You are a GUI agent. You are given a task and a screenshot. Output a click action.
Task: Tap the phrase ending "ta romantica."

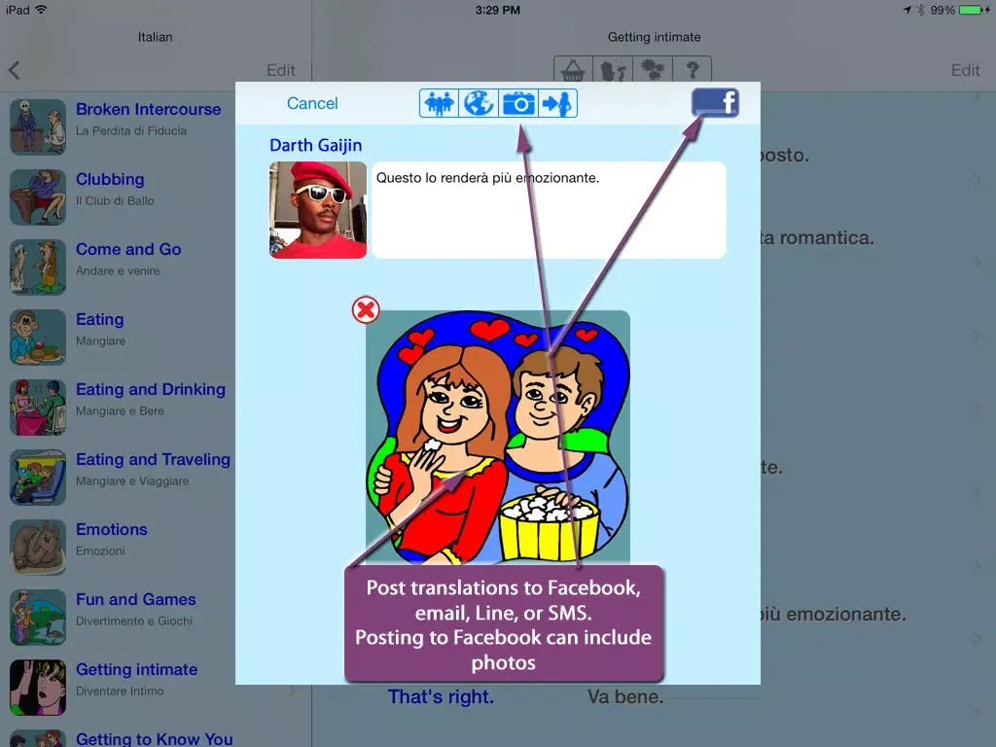(x=817, y=237)
